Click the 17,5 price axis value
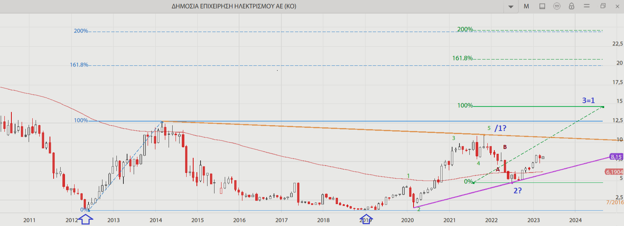The width and height of the screenshot is (624, 226). pyautogui.click(x=617, y=82)
